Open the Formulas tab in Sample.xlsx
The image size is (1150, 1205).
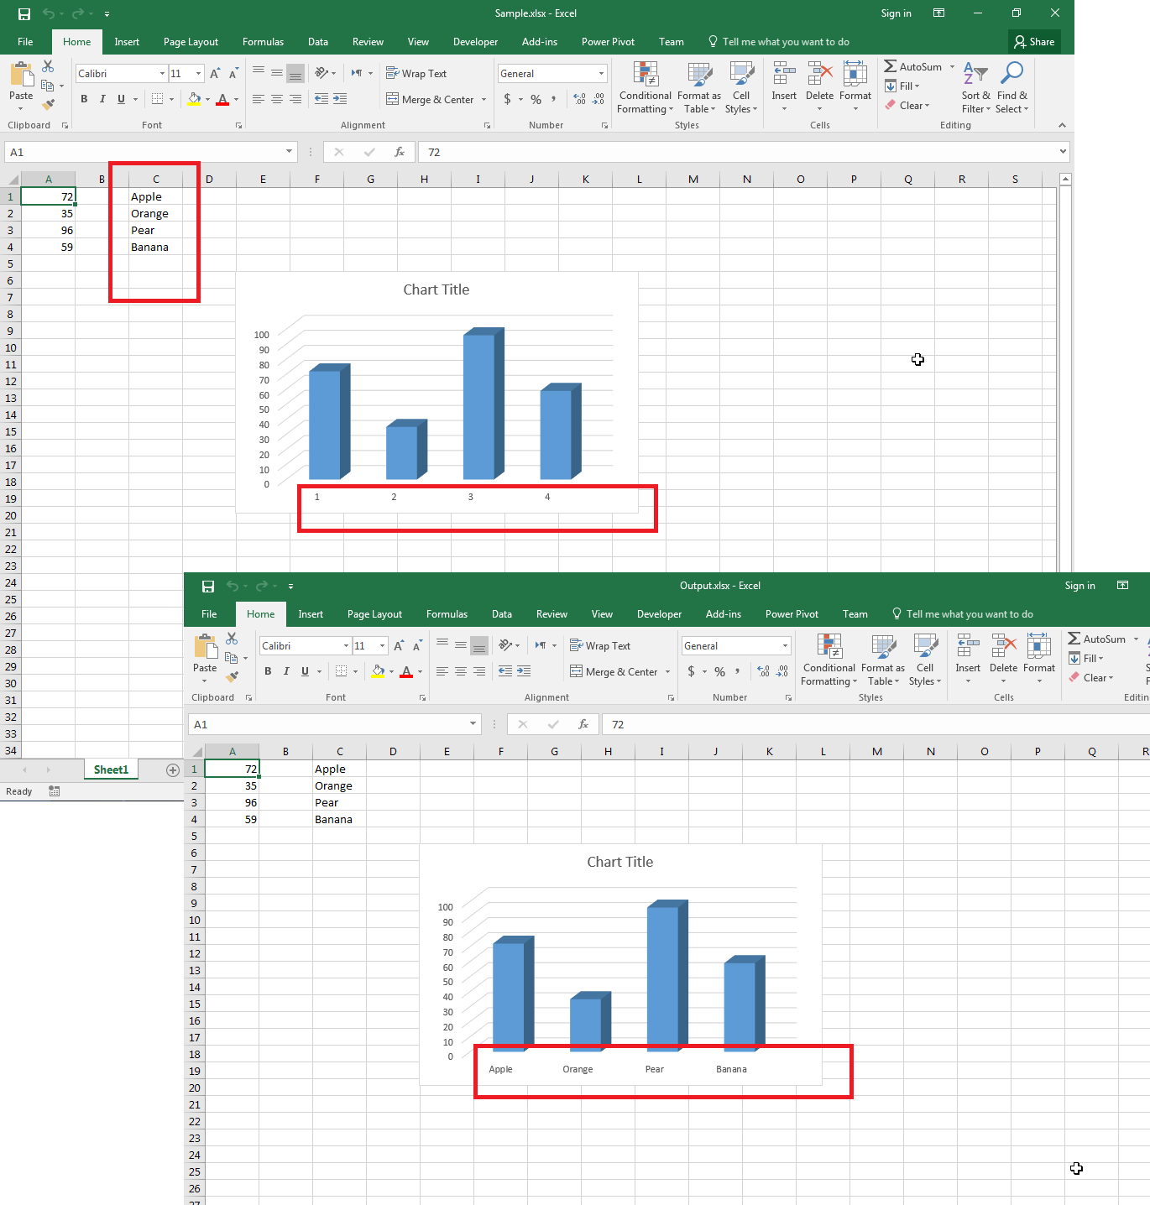263,42
